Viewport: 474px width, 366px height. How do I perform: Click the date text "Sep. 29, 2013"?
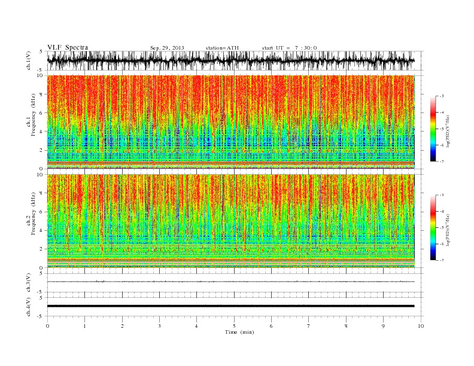[167, 48]
